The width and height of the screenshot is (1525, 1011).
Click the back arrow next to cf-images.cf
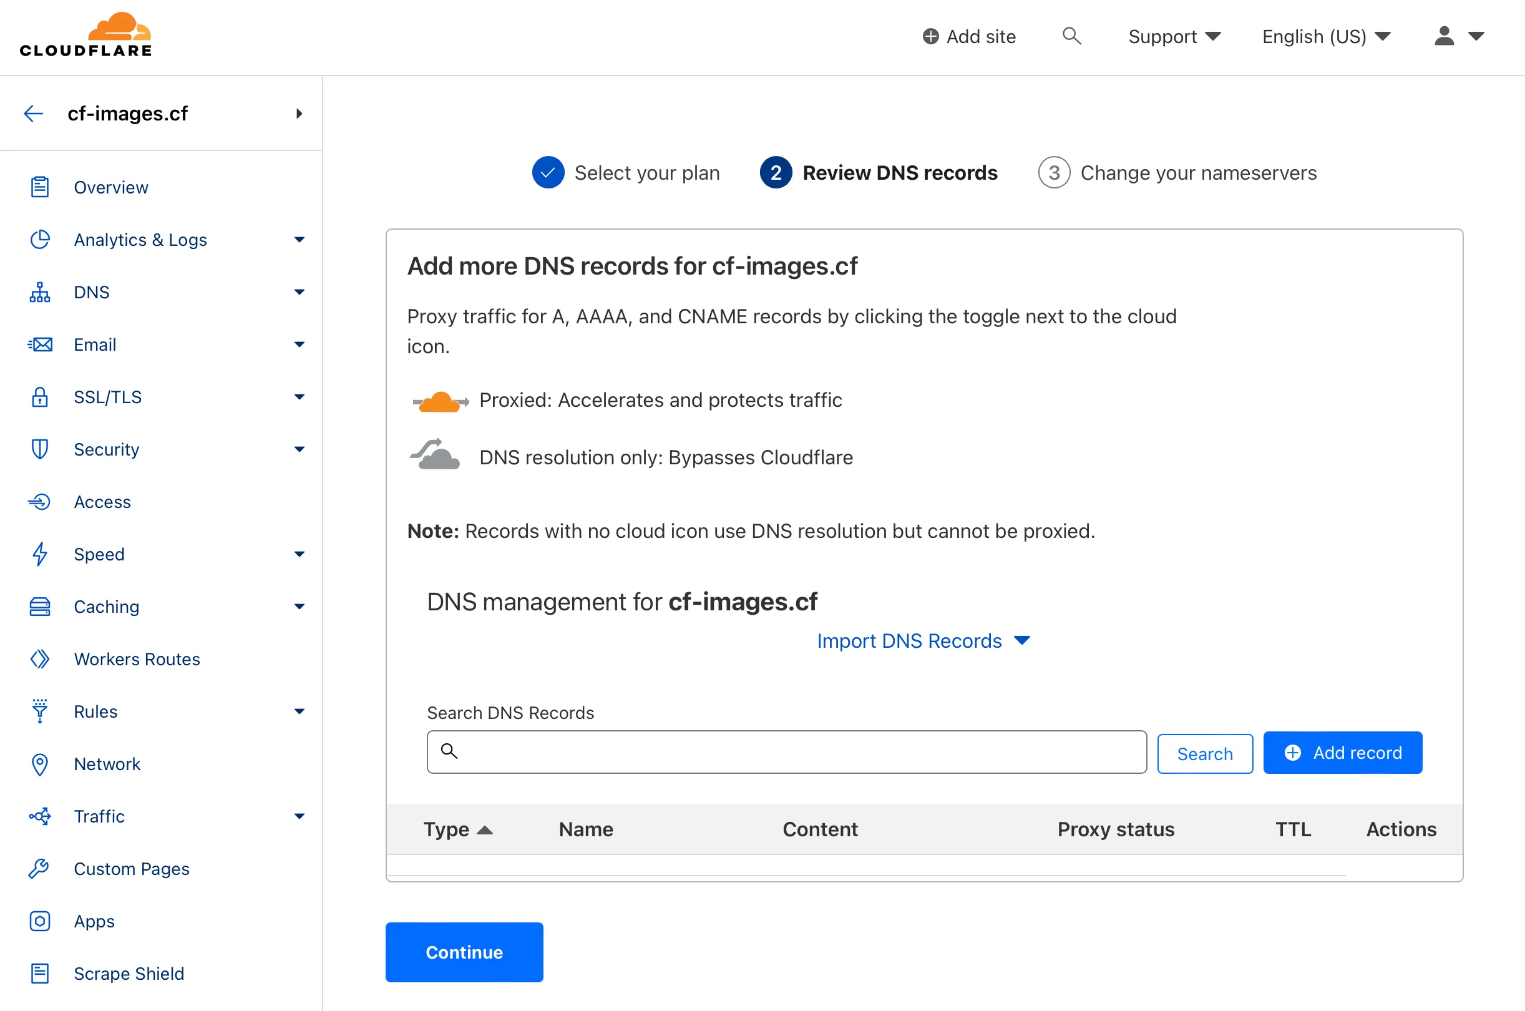tap(33, 113)
